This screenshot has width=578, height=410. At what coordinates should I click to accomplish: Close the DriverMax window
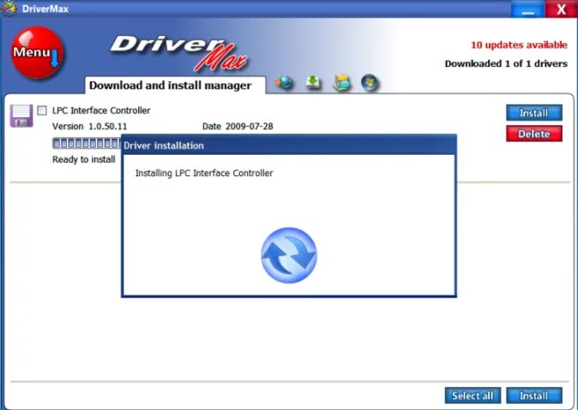coord(561,9)
